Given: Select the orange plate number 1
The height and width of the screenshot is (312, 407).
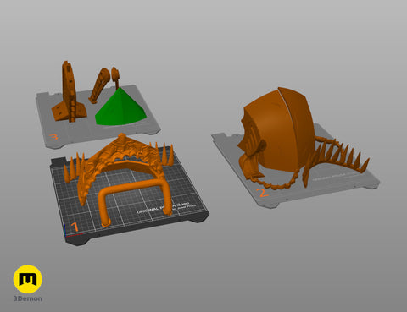Looking at the screenshot, I should coord(74,227).
